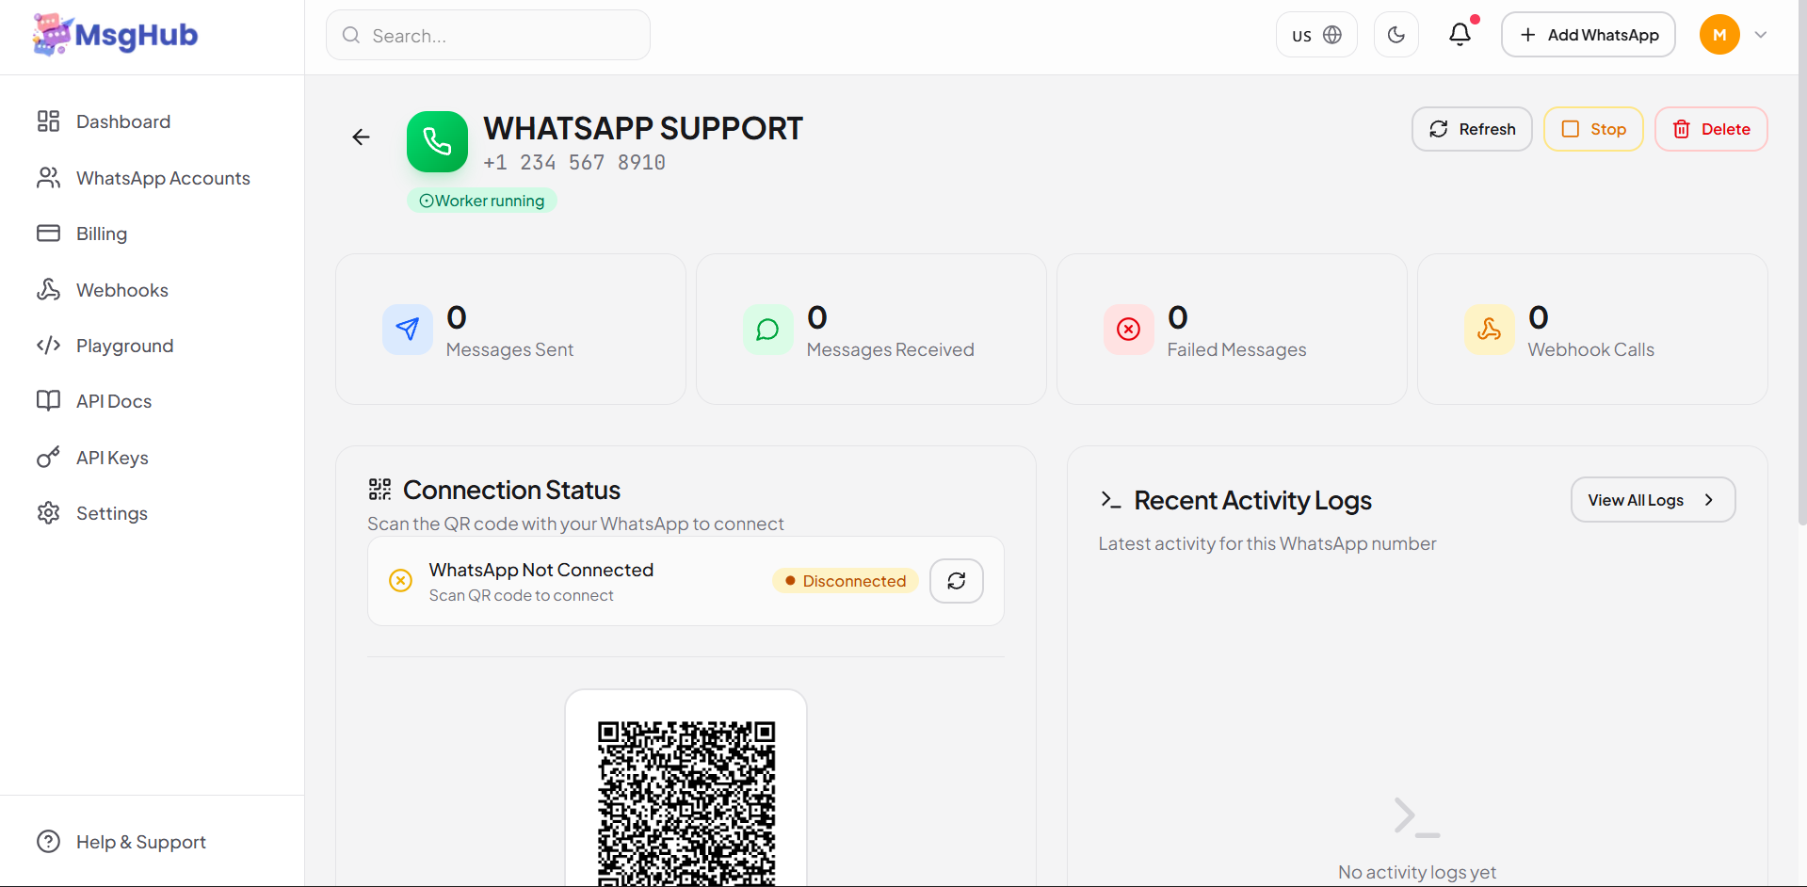Stop the WhatsApp worker

pyautogui.click(x=1593, y=129)
